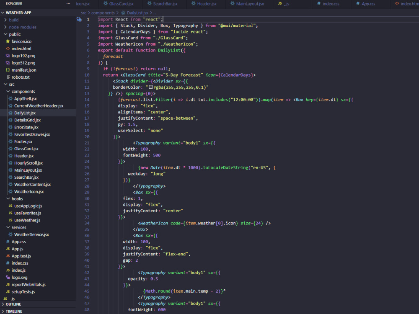Click the components breadcrumb segment
Screen dimensions: 419x314
pos(103,13)
